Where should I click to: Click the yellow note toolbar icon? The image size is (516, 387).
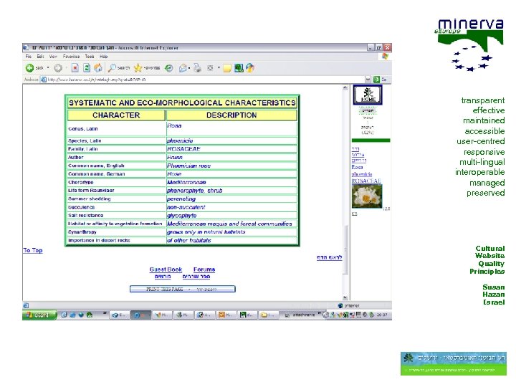[x=226, y=68]
